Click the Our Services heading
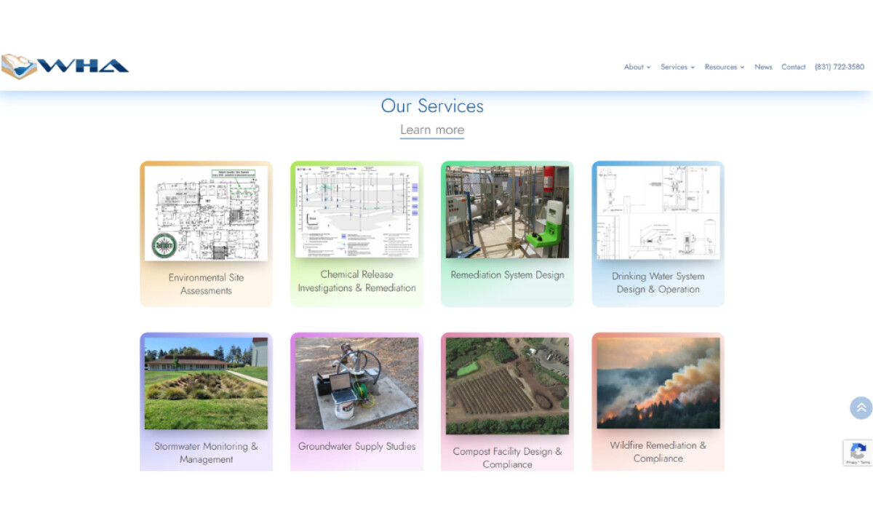 (x=432, y=106)
